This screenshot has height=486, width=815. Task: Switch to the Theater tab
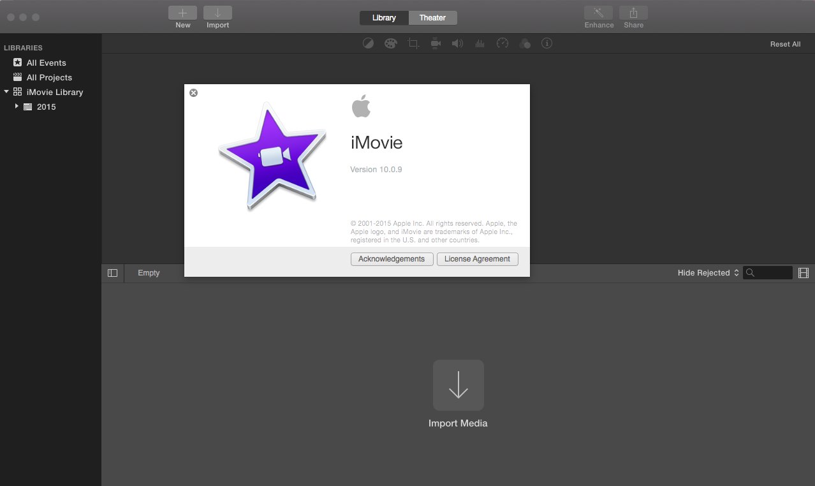432,18
